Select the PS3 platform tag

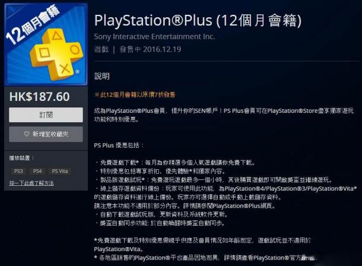pyautogui.click(x=18, y=171)
